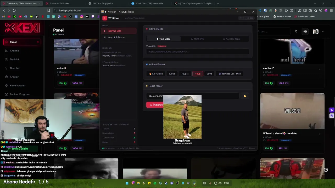Open Twitch bookmark icon

tap(93, 16)
